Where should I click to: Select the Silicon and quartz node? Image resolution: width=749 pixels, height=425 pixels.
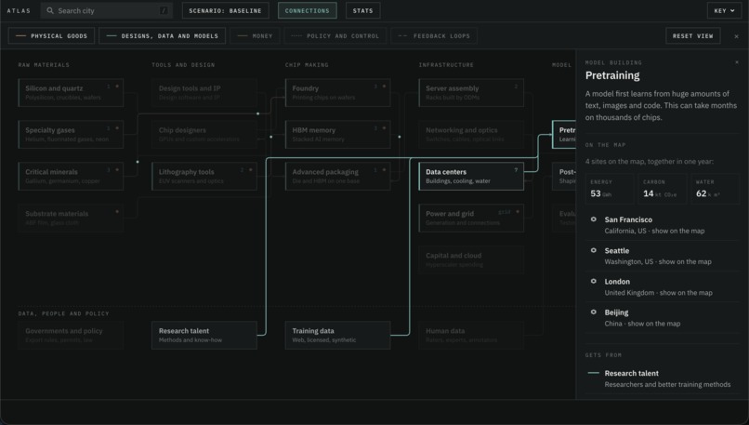coord(71,93)
